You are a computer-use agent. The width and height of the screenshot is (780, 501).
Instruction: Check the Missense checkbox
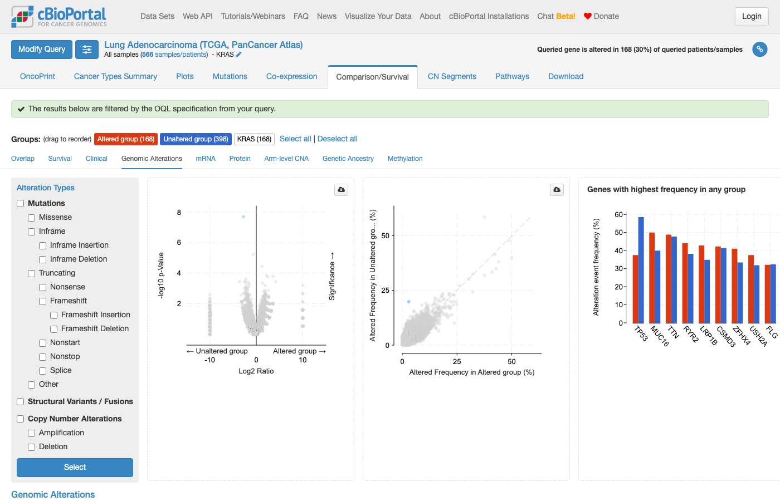click(x=32, y=218)
